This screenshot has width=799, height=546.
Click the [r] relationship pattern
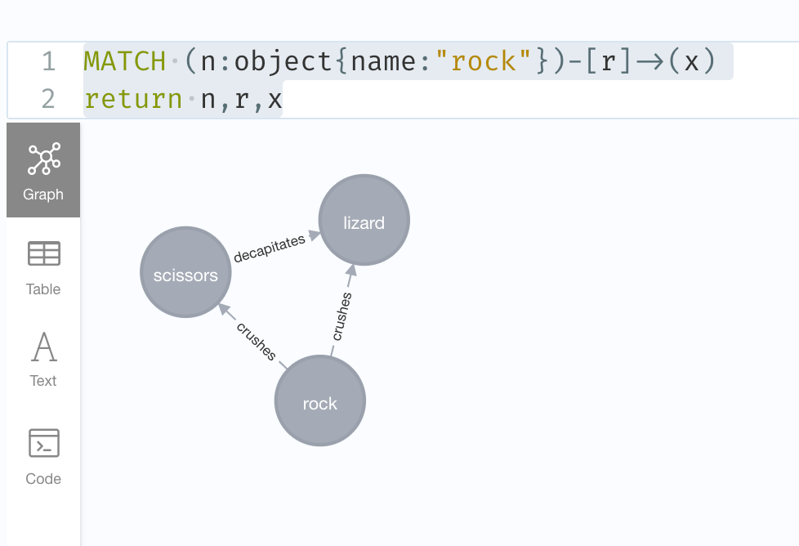608,61
